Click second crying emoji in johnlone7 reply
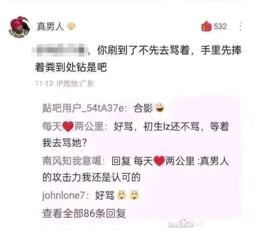Screen dimensions: 254x230 (x=134, y=195)
